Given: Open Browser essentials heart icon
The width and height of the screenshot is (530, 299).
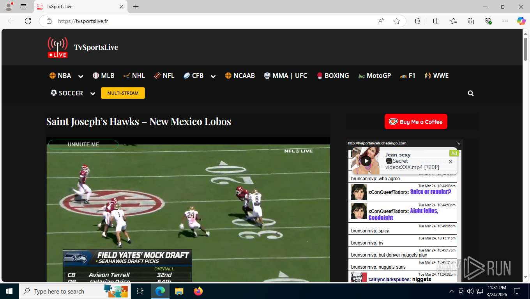Looking at the screenshot, I should [x=488, y=21].
